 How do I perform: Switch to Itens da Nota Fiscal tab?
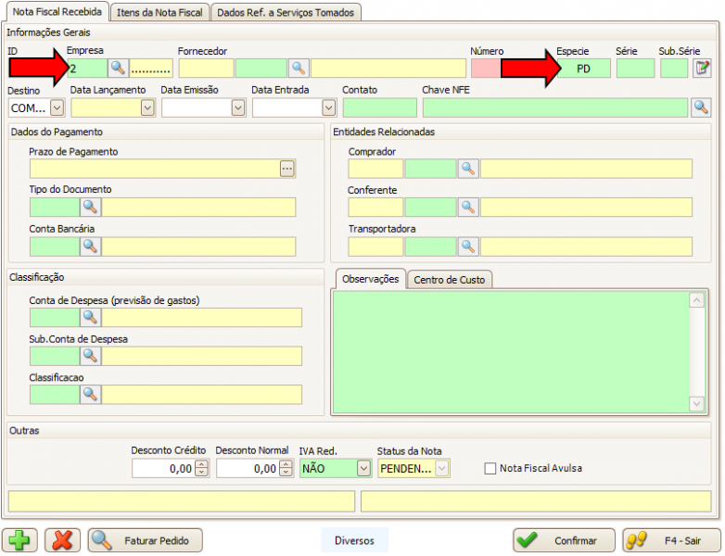[159, 12]
